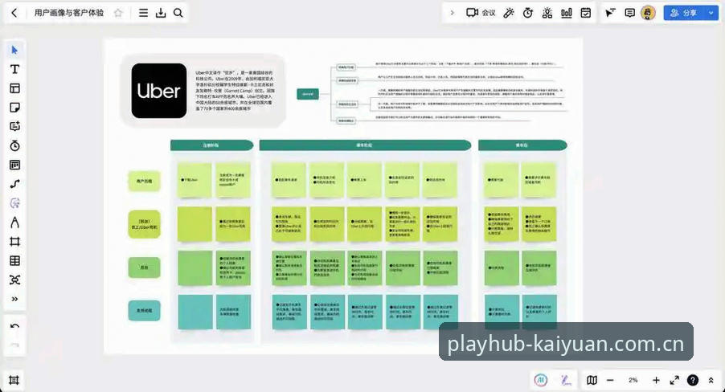Viewport: 725px width, 392px height.
Task: Select the Text tool
Action: [14, 69]
